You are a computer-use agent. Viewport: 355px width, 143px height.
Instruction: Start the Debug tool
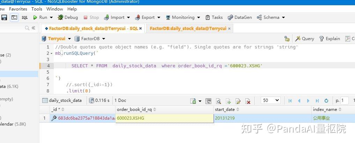[x=68, y=17]
